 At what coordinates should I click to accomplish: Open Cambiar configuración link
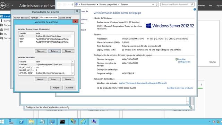pos(184,60)
